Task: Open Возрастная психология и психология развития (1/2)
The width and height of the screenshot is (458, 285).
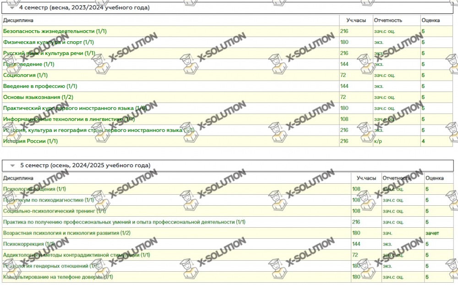Action: click(66, 233)
